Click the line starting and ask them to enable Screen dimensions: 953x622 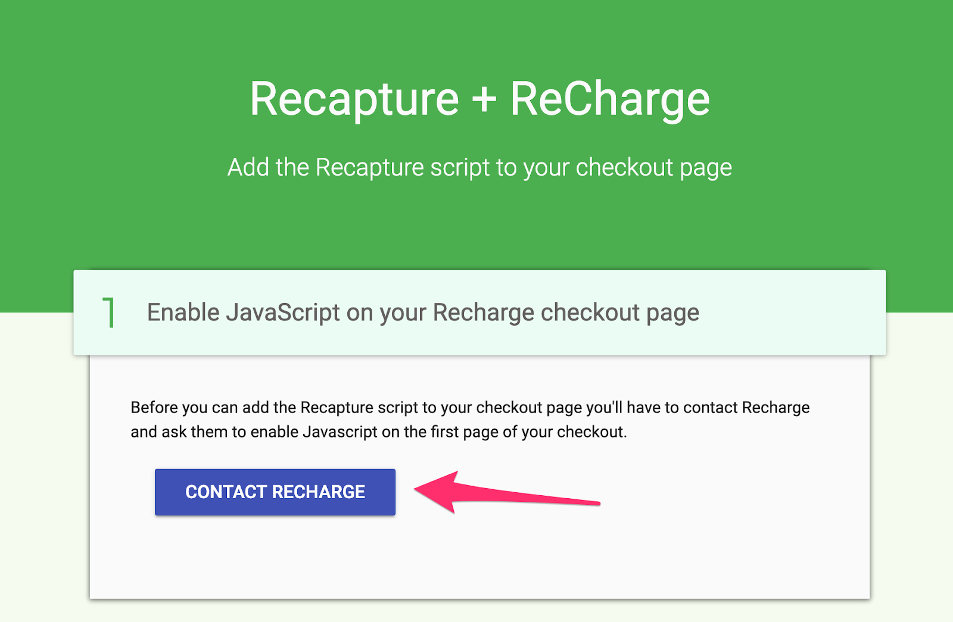[379, 432]
